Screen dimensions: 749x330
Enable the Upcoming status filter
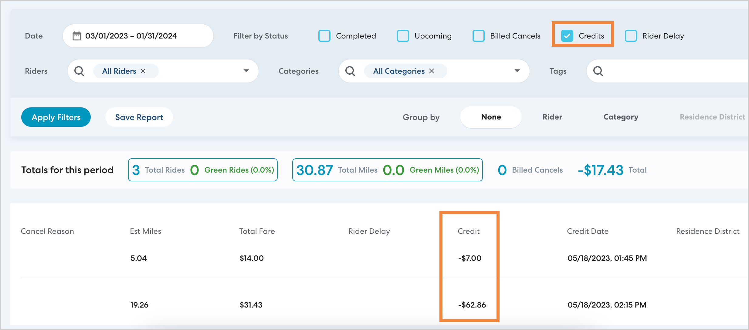(x=403, y=36)
